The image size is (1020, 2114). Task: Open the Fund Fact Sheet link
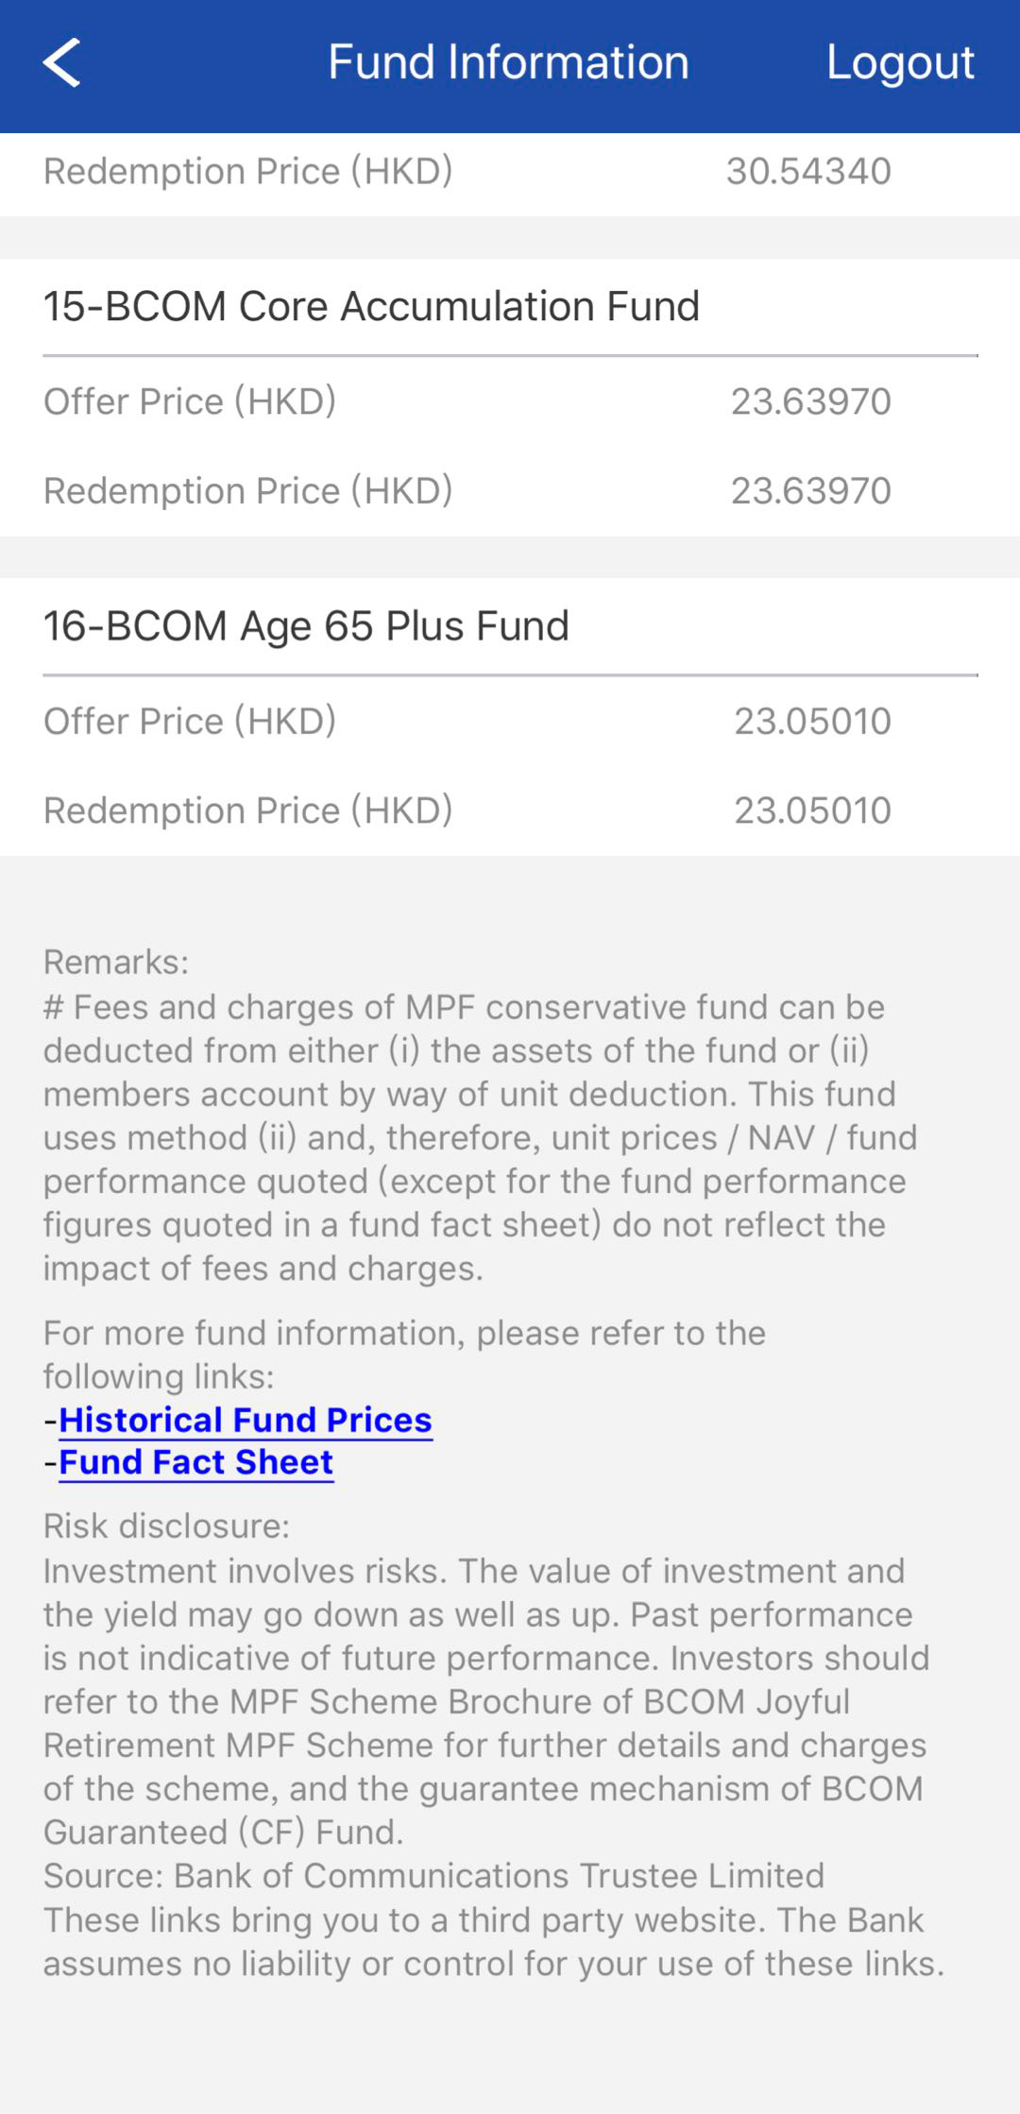tap(195, 1462)
